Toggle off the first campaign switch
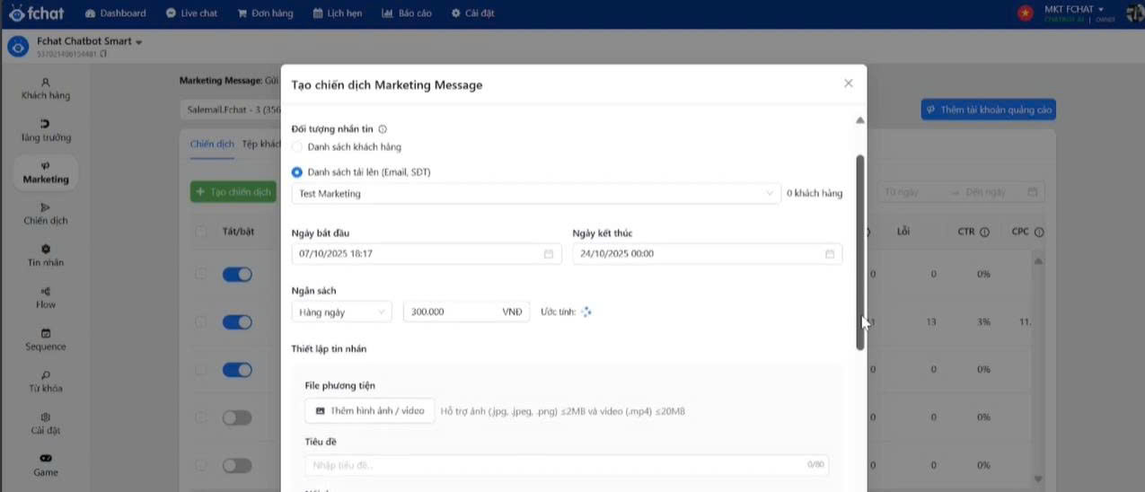The image size is (1145, 492). pyautogui.click(x=237, y=274)
